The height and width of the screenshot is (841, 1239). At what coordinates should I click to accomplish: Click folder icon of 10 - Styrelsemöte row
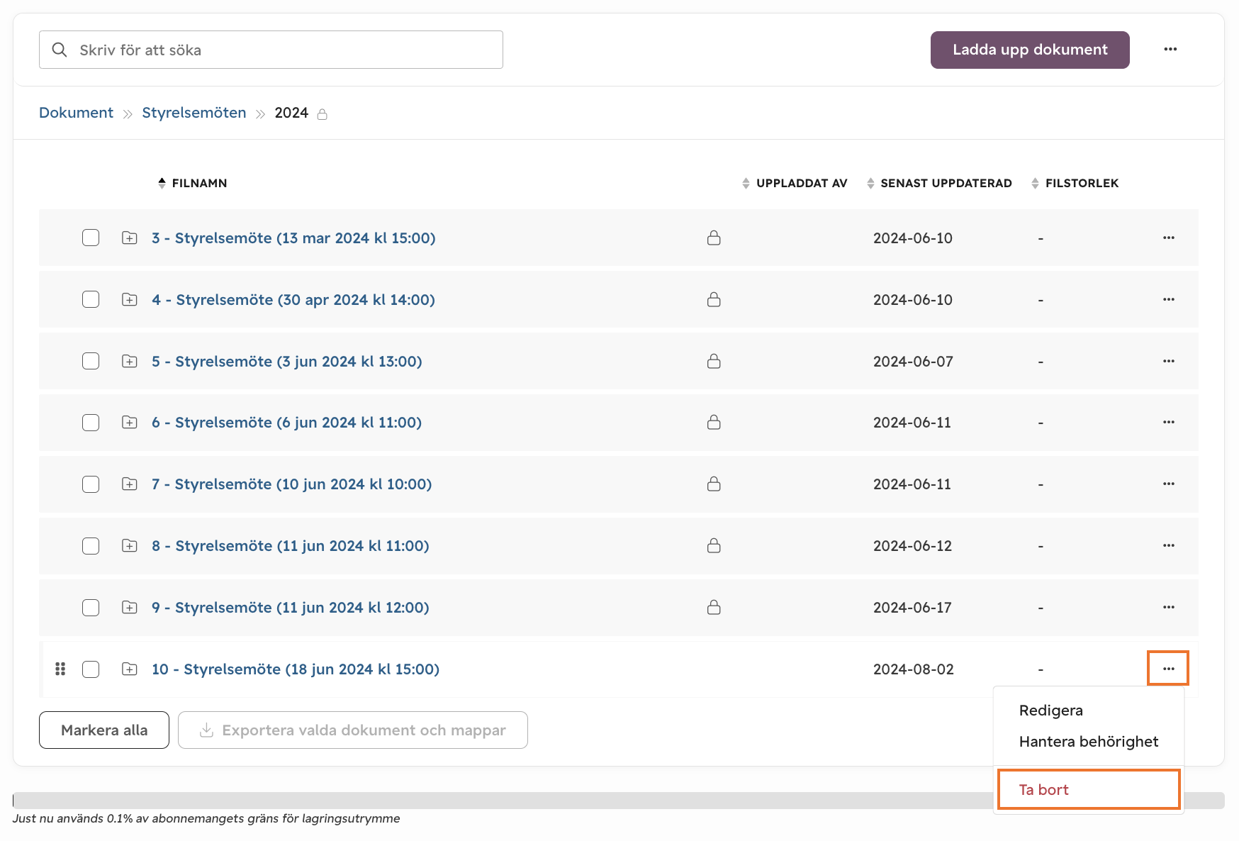tap(130, 669)
